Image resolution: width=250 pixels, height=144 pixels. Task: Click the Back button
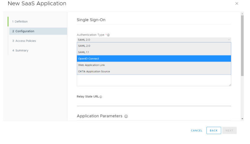click(214, 130)
